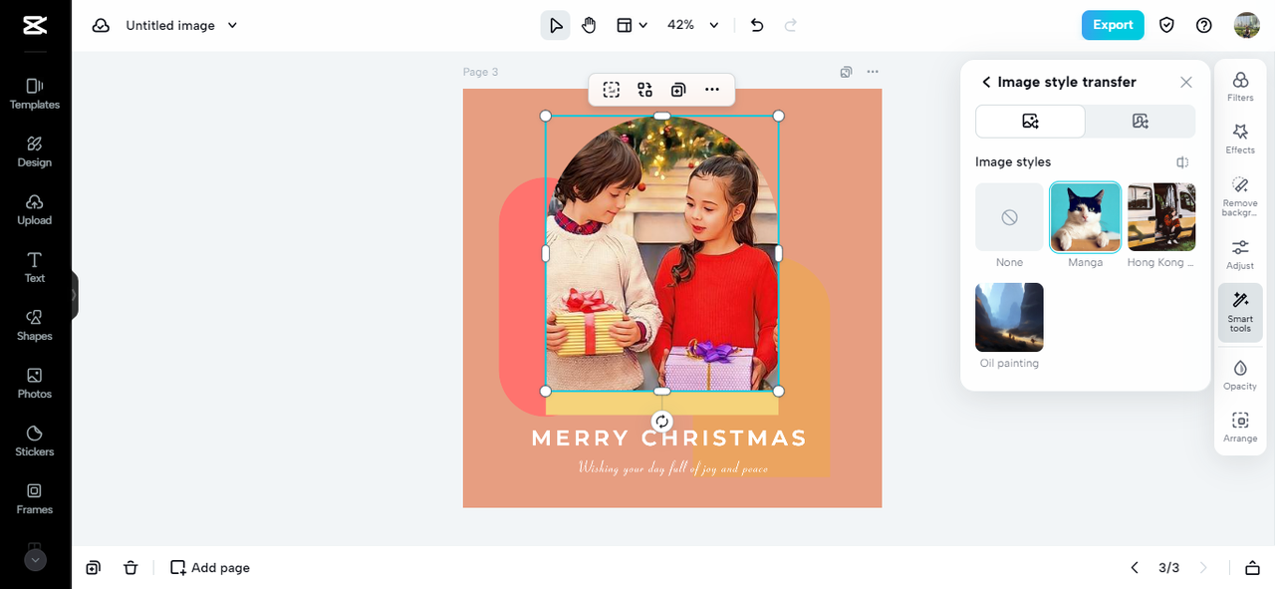Open the user profile avatar

coord(1247,25)
